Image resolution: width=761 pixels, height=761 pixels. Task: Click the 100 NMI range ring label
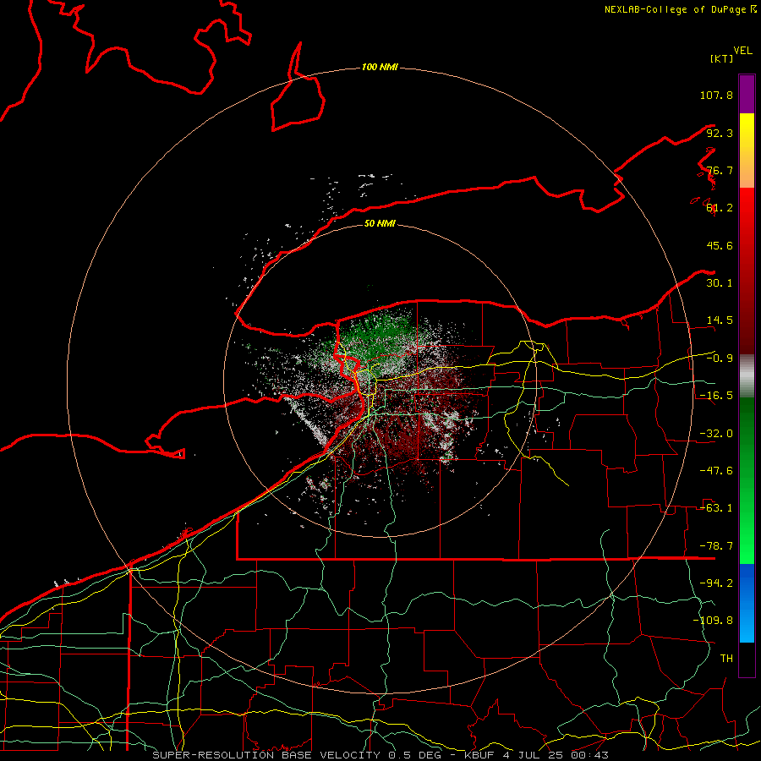click(380, 67)
